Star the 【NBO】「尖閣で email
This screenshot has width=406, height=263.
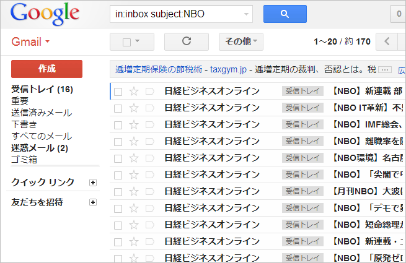pos(134,175)
